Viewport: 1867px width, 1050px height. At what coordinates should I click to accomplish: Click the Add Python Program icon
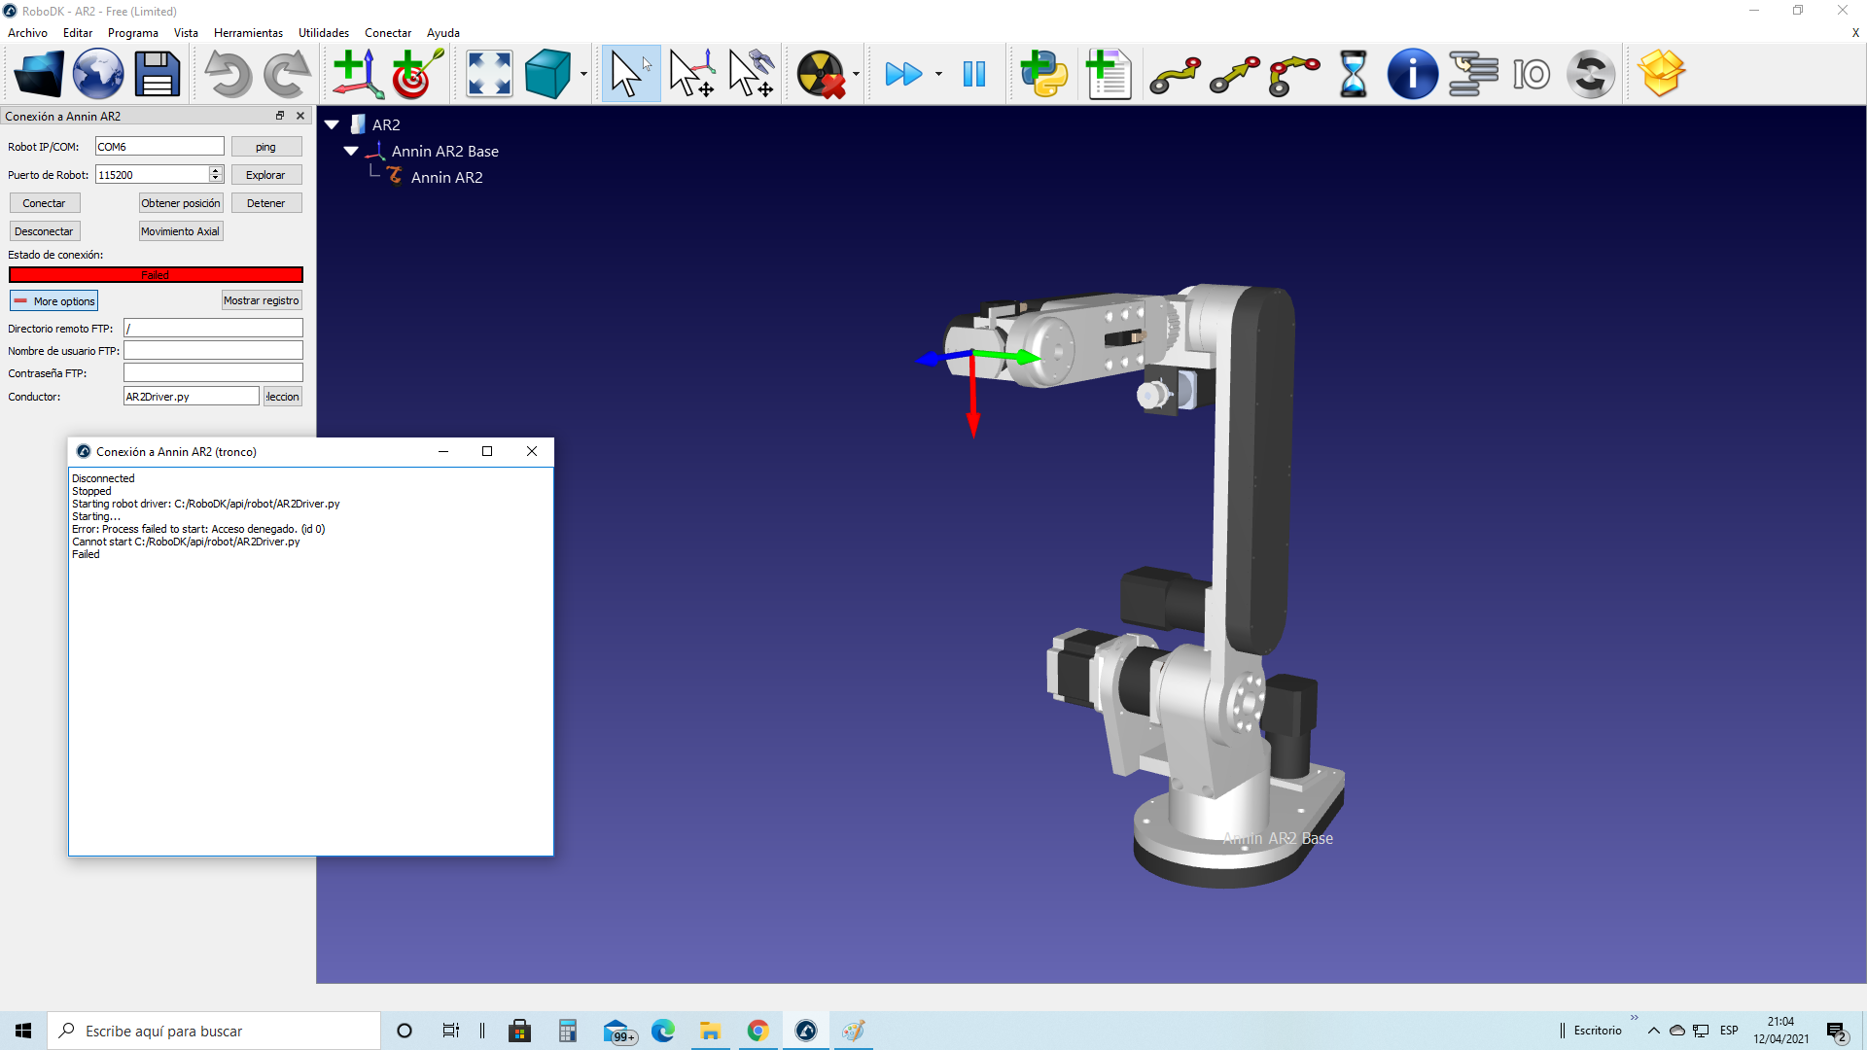click(x=1044, y=74)
